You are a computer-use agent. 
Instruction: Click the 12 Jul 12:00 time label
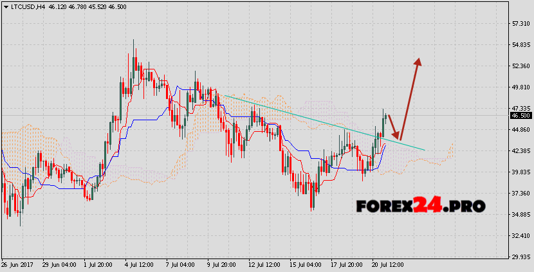(263, 264)
